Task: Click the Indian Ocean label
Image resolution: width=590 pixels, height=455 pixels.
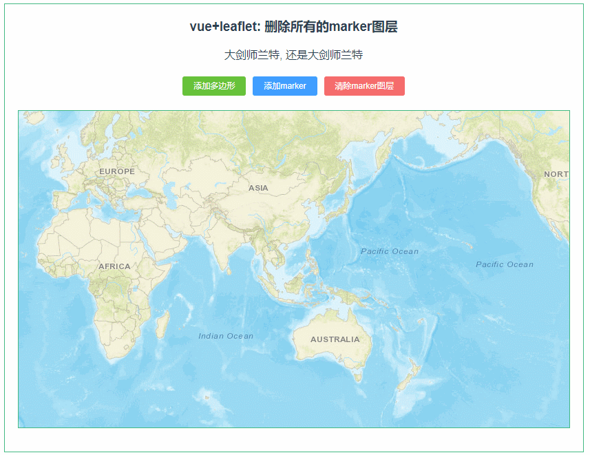Action: coord(226,336)
